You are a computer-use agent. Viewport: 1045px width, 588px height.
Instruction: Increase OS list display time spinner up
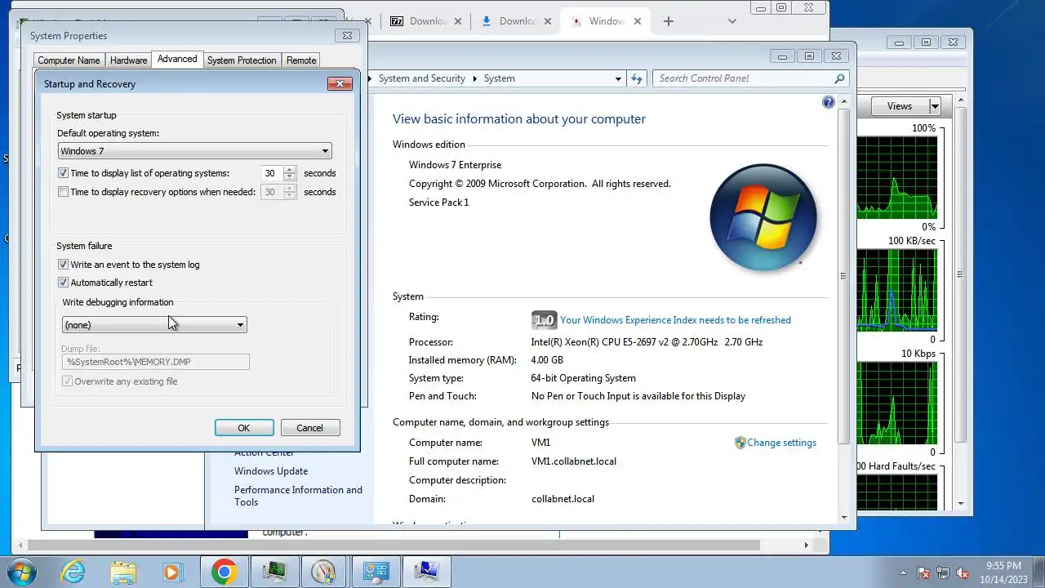[x=289, y=170]
